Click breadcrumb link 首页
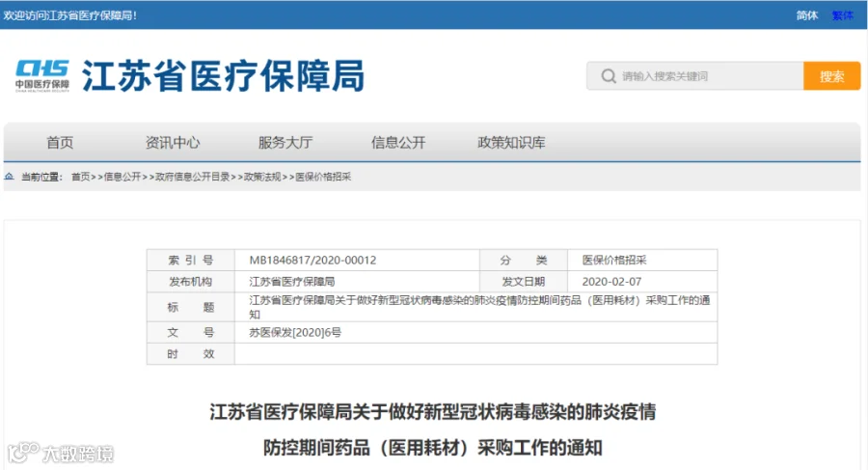This screenshot has width=868, height=470. 80,177
